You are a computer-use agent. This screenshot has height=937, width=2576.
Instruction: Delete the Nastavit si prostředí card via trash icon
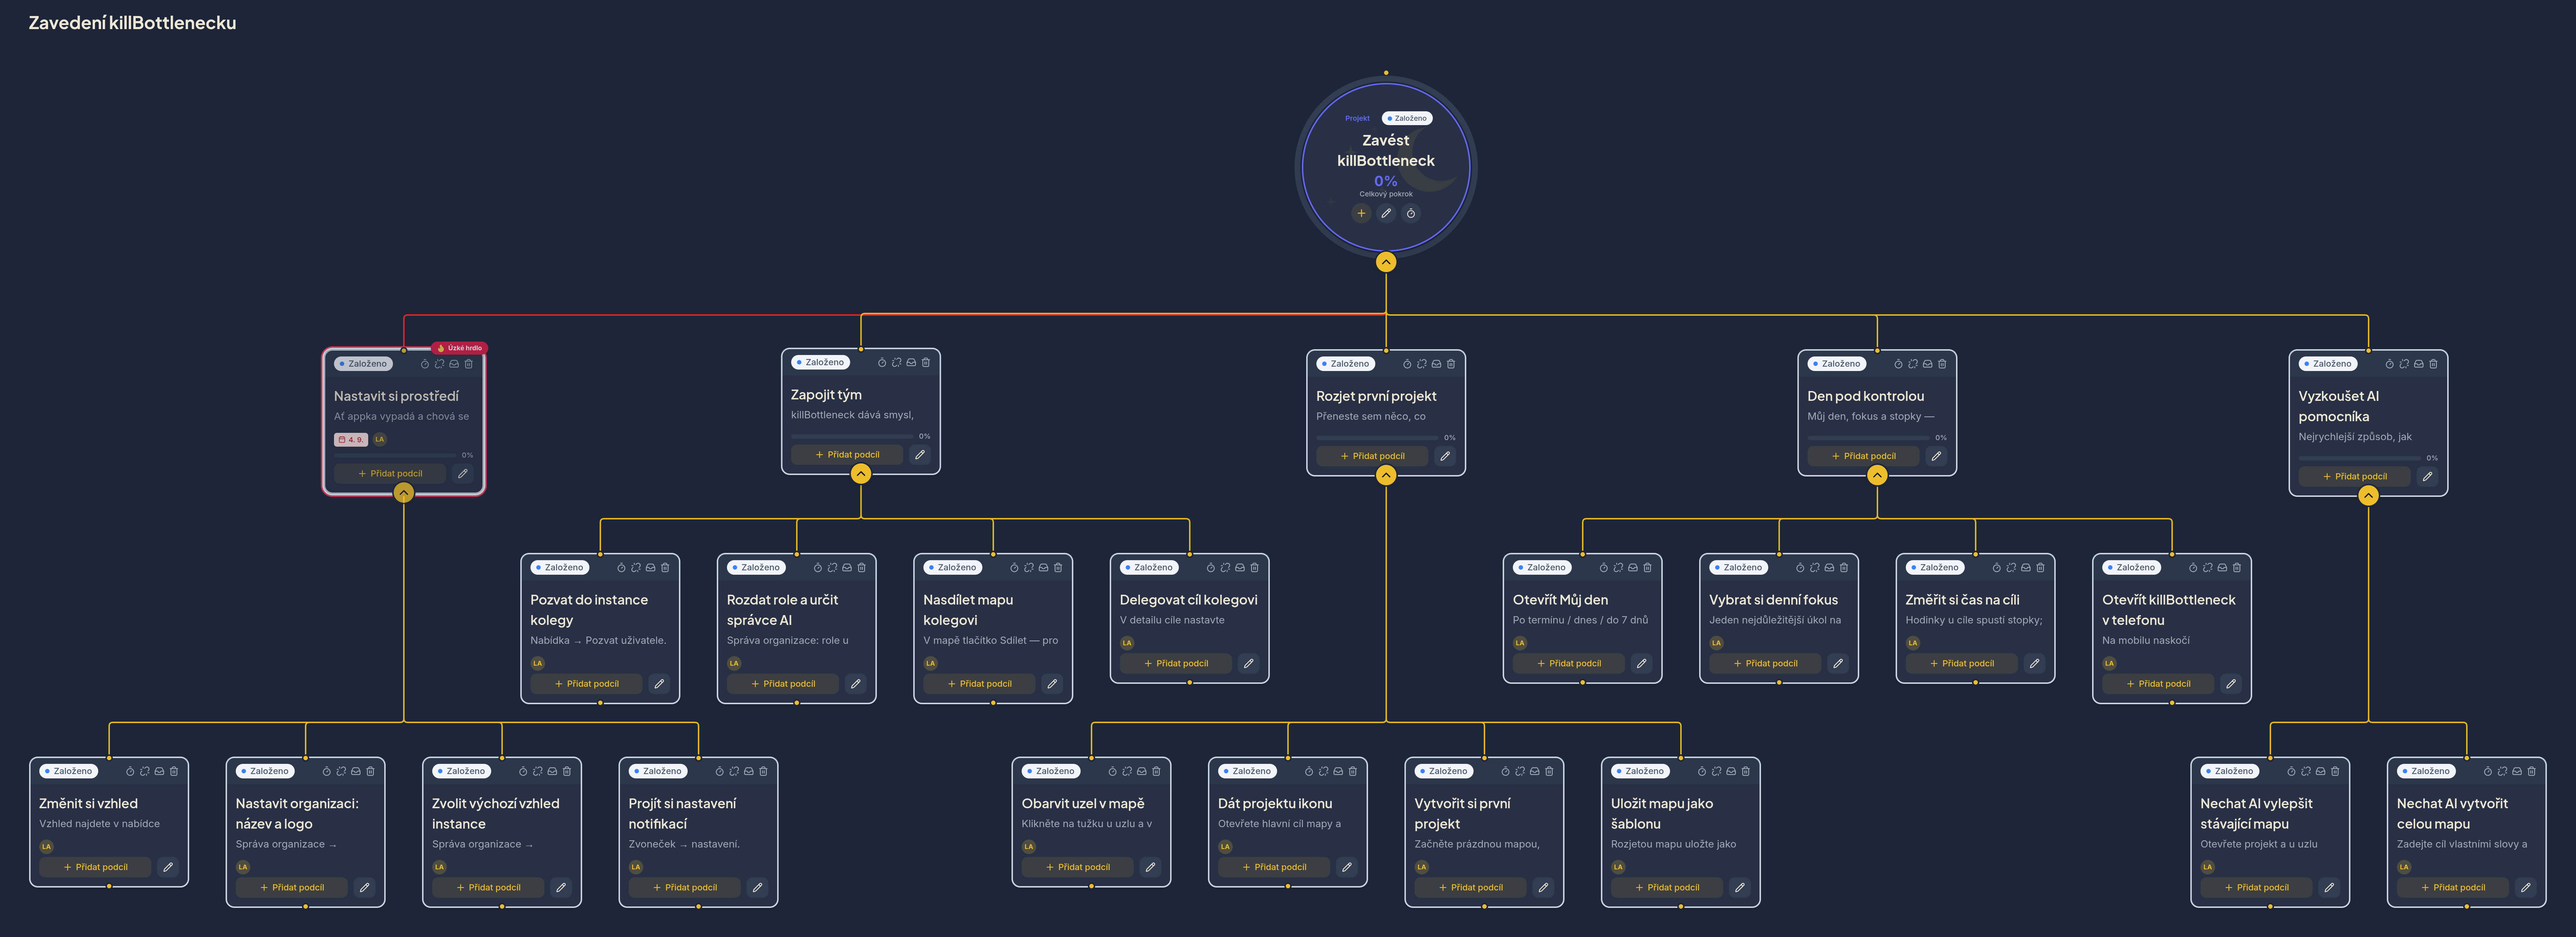(x=468, y=364)
